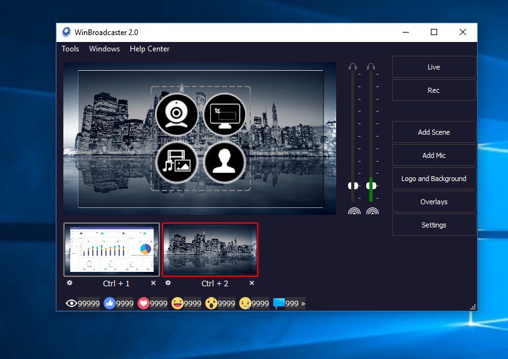Image resolution: width=508 pixels, height=359 pixels.
Task: Add a screen capture source icon
Action: pos(225,114)
